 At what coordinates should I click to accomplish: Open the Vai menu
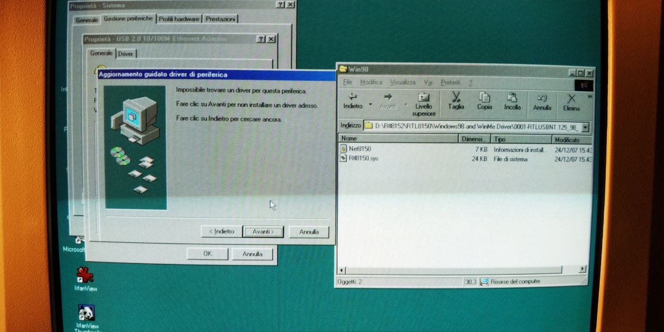tap(428, 82)
